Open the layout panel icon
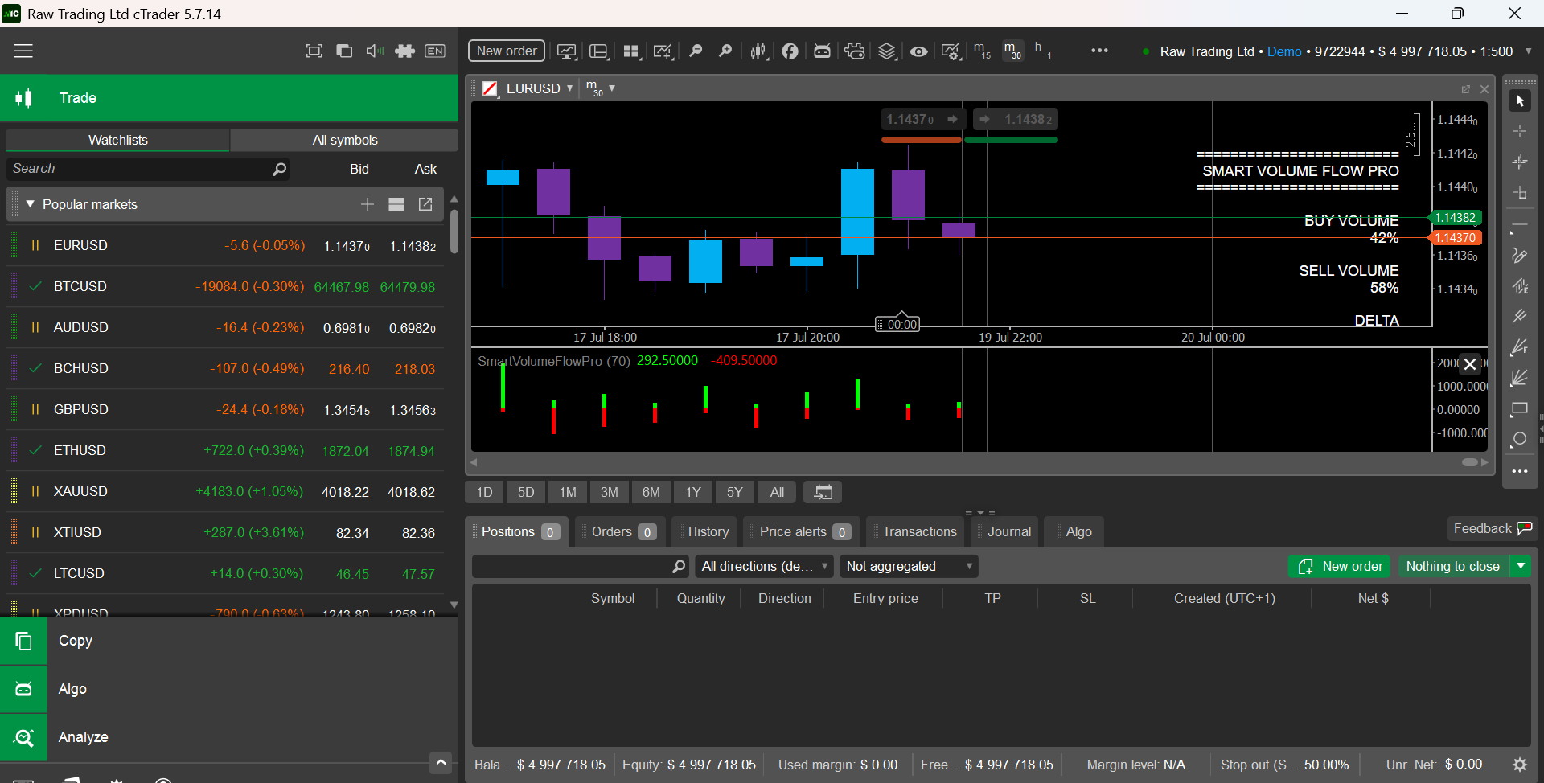 pyautogui.click(x=599, y=51)
